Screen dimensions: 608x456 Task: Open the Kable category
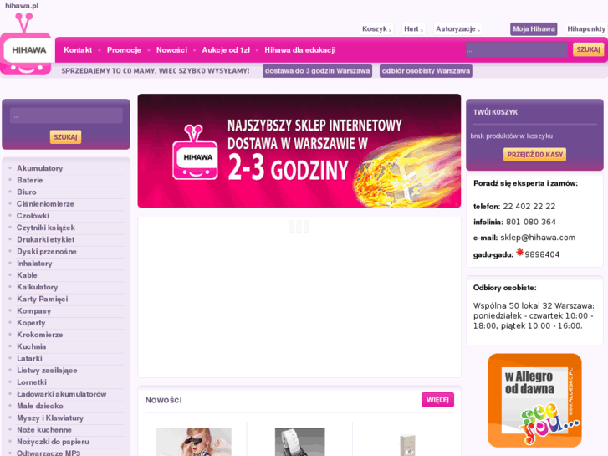pos(27,275)
